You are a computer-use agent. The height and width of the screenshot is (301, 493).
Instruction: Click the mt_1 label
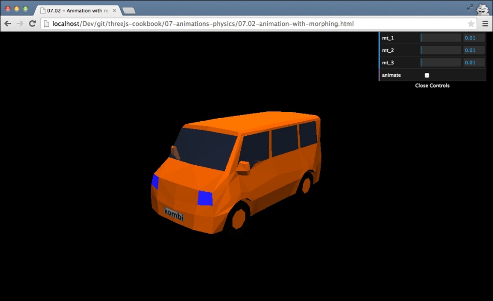388,38
